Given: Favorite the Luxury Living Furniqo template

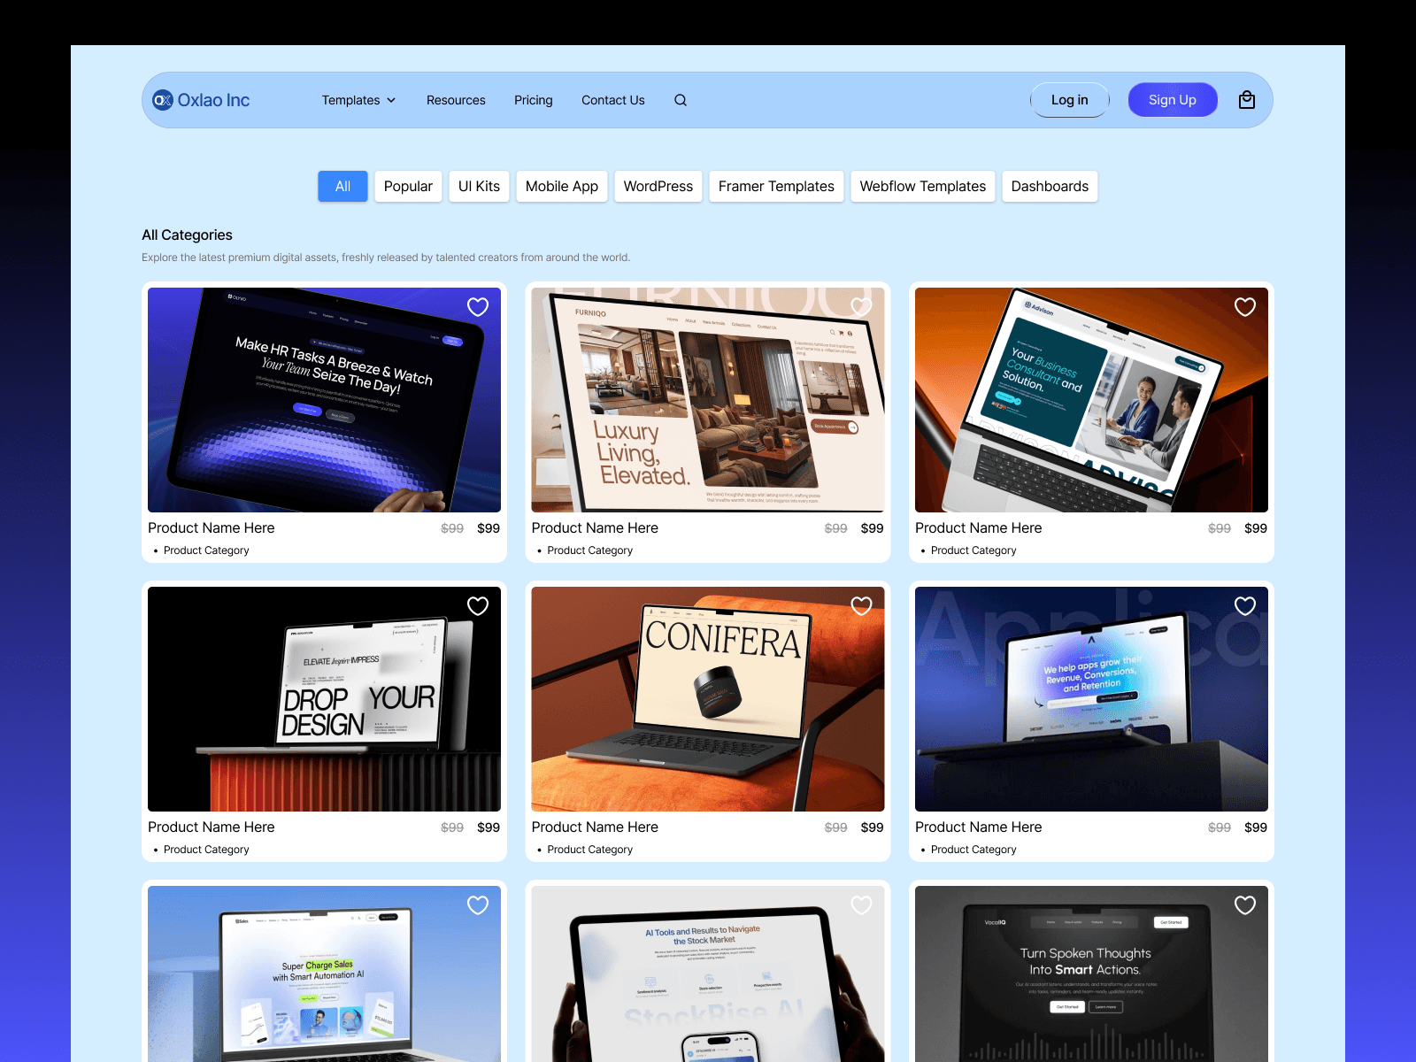Looking at the screenshot, I should (861, 307).
